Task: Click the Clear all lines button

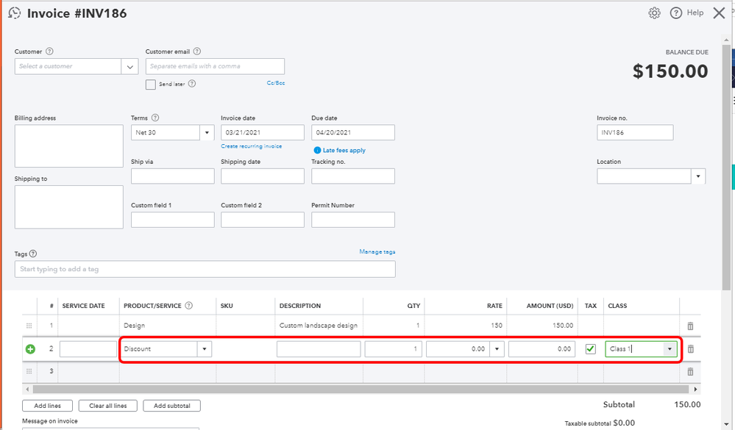Action: point(108,406)
